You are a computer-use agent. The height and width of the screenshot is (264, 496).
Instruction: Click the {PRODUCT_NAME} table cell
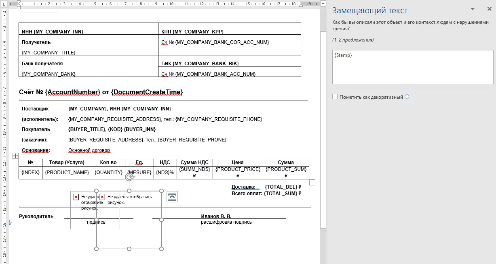point(67,173)
